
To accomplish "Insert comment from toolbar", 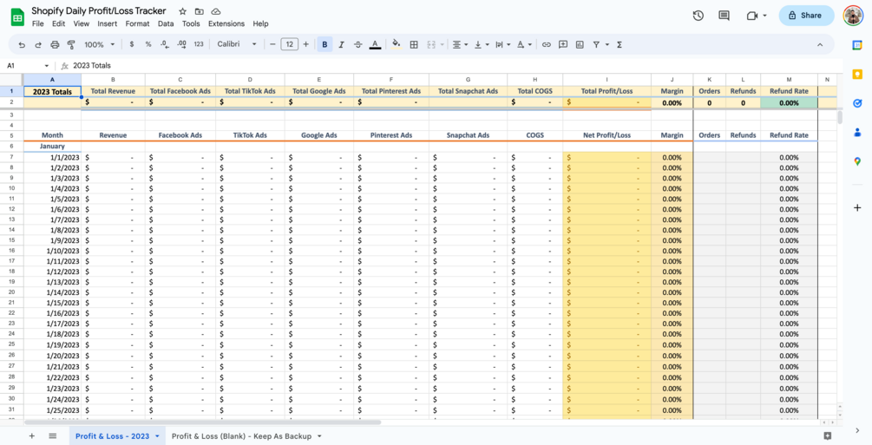I will pos(563,44).
